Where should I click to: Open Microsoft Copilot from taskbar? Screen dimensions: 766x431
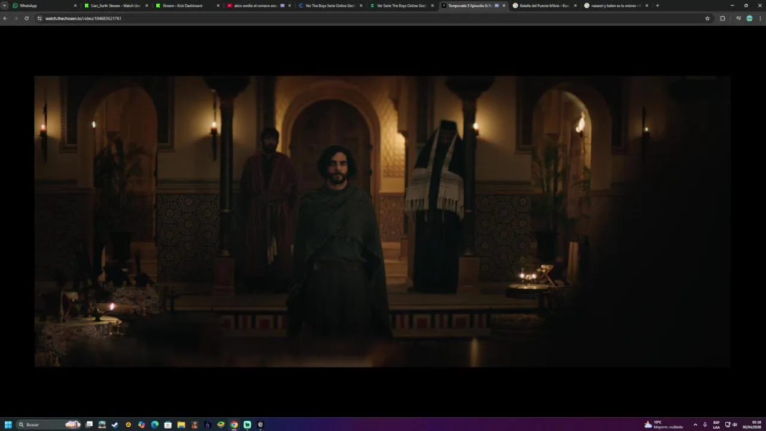141,424
